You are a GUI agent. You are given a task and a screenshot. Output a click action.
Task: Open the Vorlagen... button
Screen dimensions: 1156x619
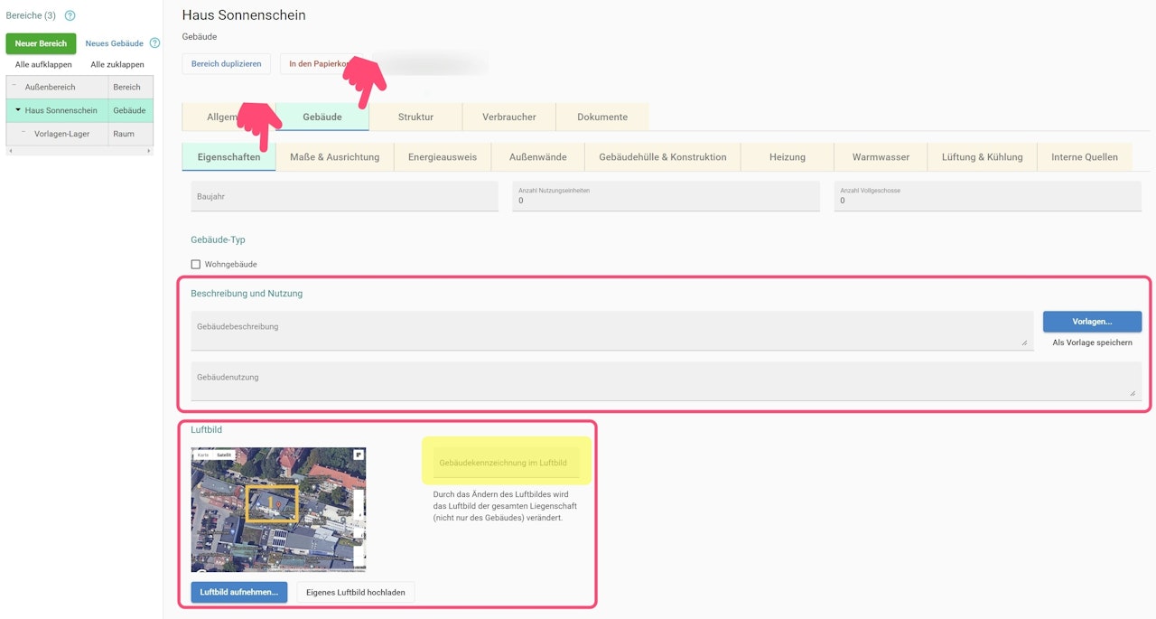click(x=1092, y=322)
